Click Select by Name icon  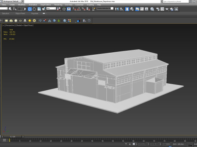(x=15, y=9)
